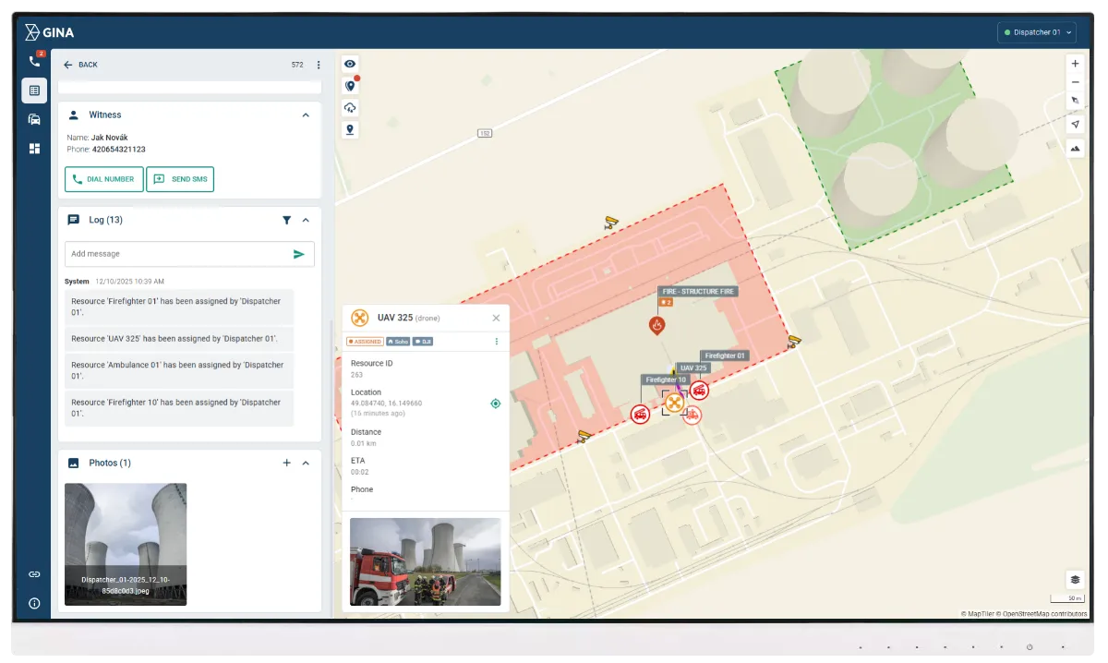The width and height of the screenshot is (1108, 663).
Task: Open the three-dot menu in UAV 325 popup
Action: [496, 341]
